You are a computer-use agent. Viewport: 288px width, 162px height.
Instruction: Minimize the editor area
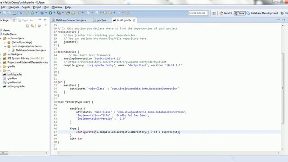[279, 20]
